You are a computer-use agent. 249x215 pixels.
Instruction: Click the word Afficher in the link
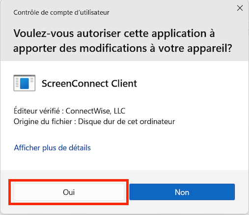(27, 148)
